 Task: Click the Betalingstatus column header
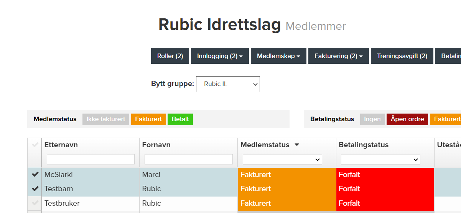tap(364, 145)
